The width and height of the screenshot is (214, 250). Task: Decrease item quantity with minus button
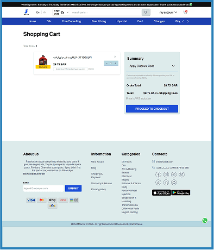(x=106, y=63)
